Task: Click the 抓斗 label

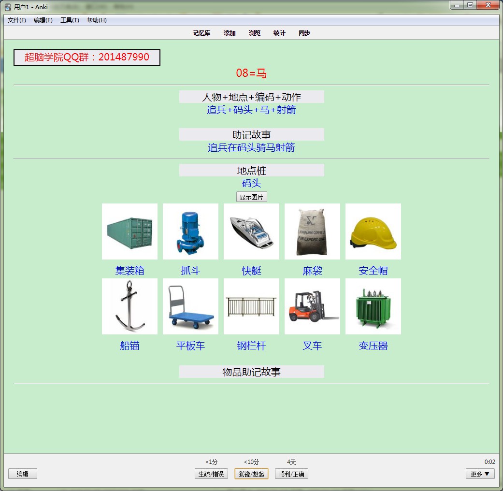Action: (x=190, y=271)
